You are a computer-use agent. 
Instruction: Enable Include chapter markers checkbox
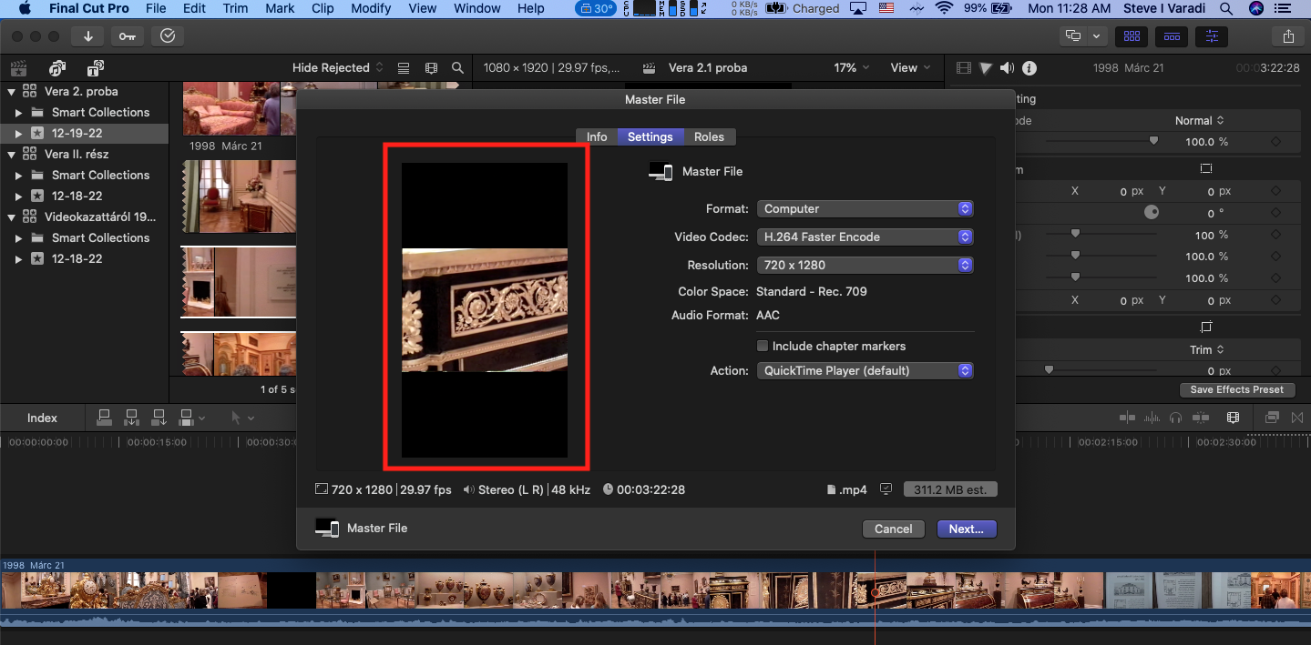(x=763, y=346)
